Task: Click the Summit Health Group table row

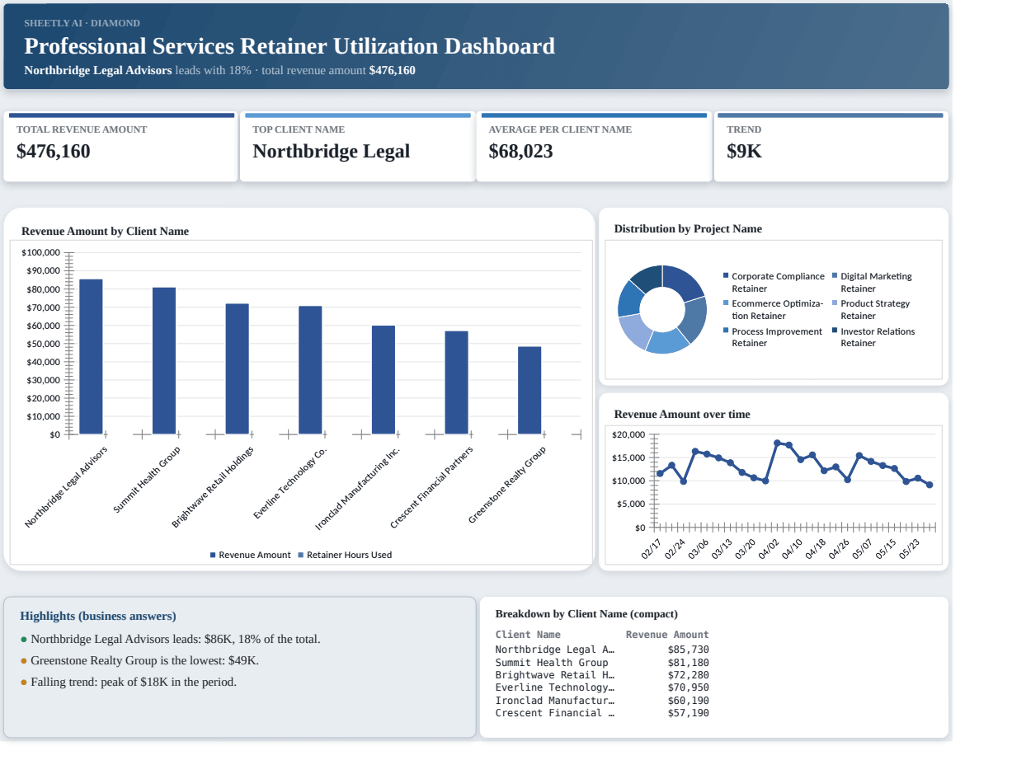Action: click(x=602, y=663)
